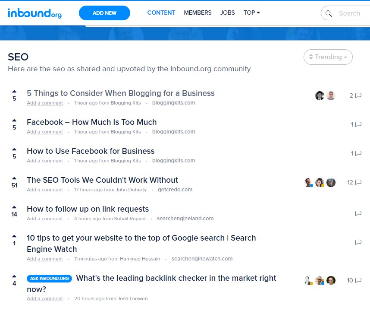370x311 pixels.
Task: Open 'How to follow up on link requests'
Action: 88,209
